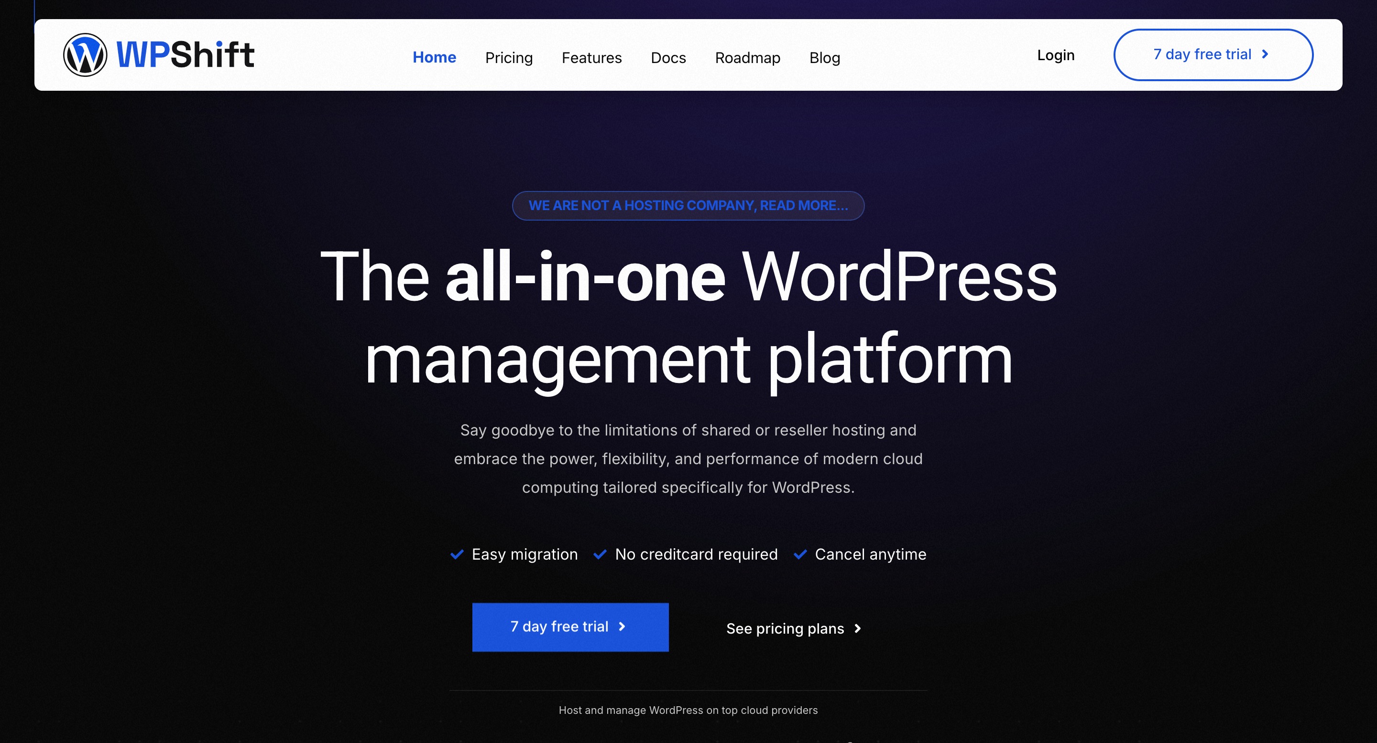Click the chevron next to See pricing plans

[857, 628]
